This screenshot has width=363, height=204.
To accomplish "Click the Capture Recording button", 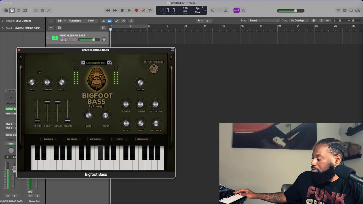I will pyautogui.click(x=143, y=10).
